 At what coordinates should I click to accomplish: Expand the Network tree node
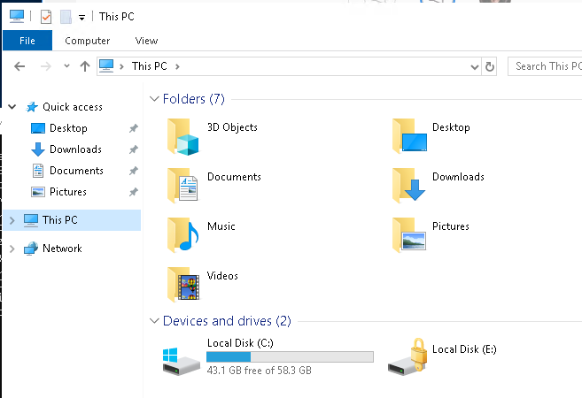(12, 249)
